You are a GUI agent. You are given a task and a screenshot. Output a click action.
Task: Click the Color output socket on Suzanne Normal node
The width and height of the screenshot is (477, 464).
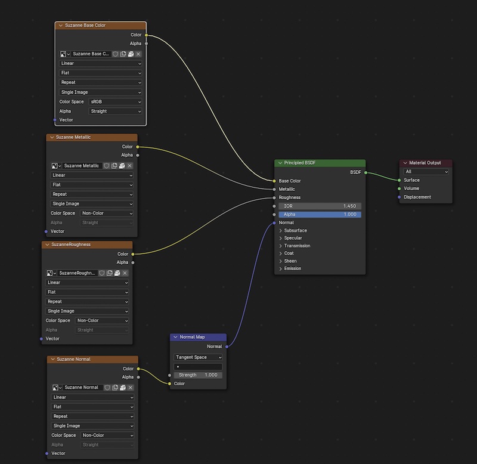(138, 369)
